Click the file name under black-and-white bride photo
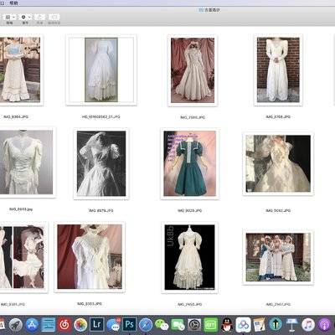335x335 pixels. click(101, 210)
